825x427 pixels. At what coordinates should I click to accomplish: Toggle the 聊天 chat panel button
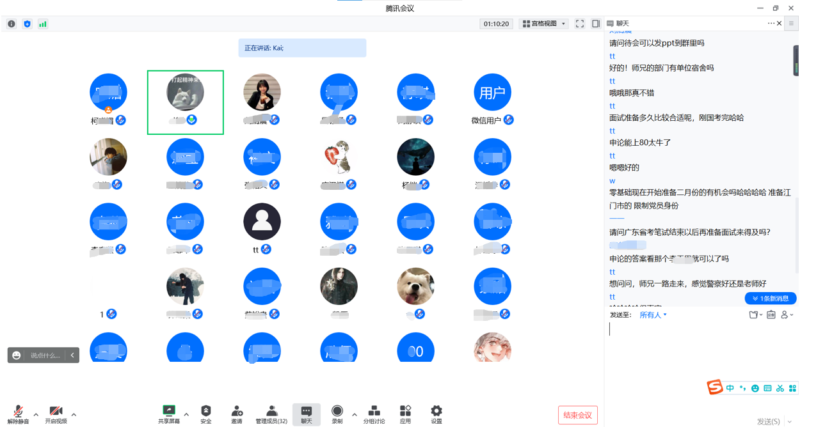coord(307,414)
